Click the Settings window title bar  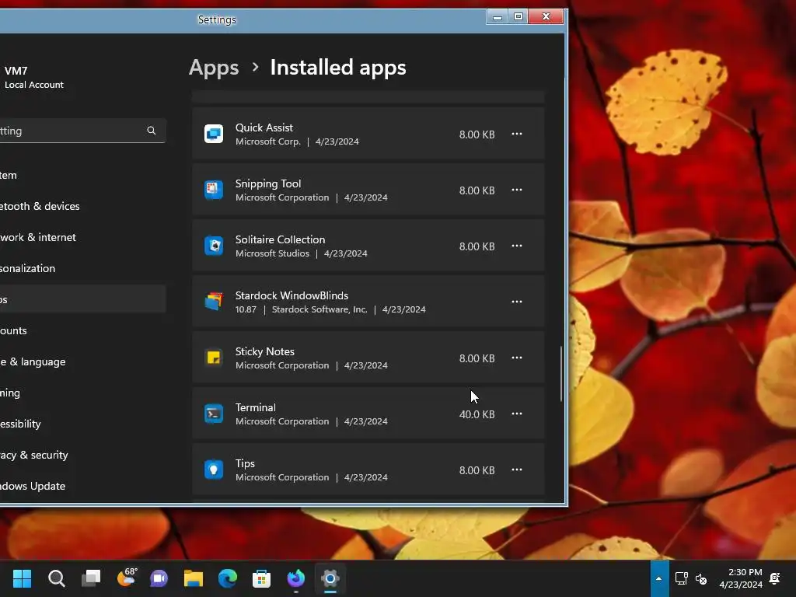(x=243, y=19)
